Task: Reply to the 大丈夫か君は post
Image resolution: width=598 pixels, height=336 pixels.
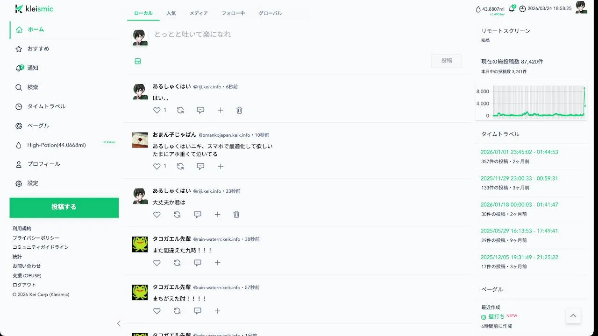Action: 198,215
